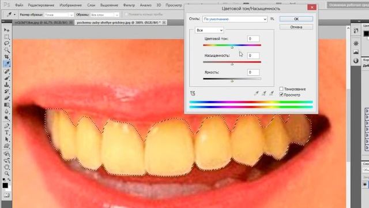This screenshot has width=369, height=208.
Task: Select the Dodge tool
Action: [x=6, y=118]
